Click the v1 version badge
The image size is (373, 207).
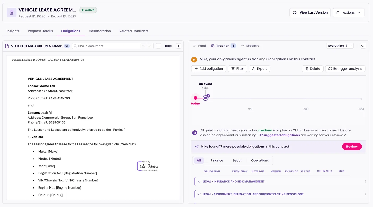[x=67, y=46]
